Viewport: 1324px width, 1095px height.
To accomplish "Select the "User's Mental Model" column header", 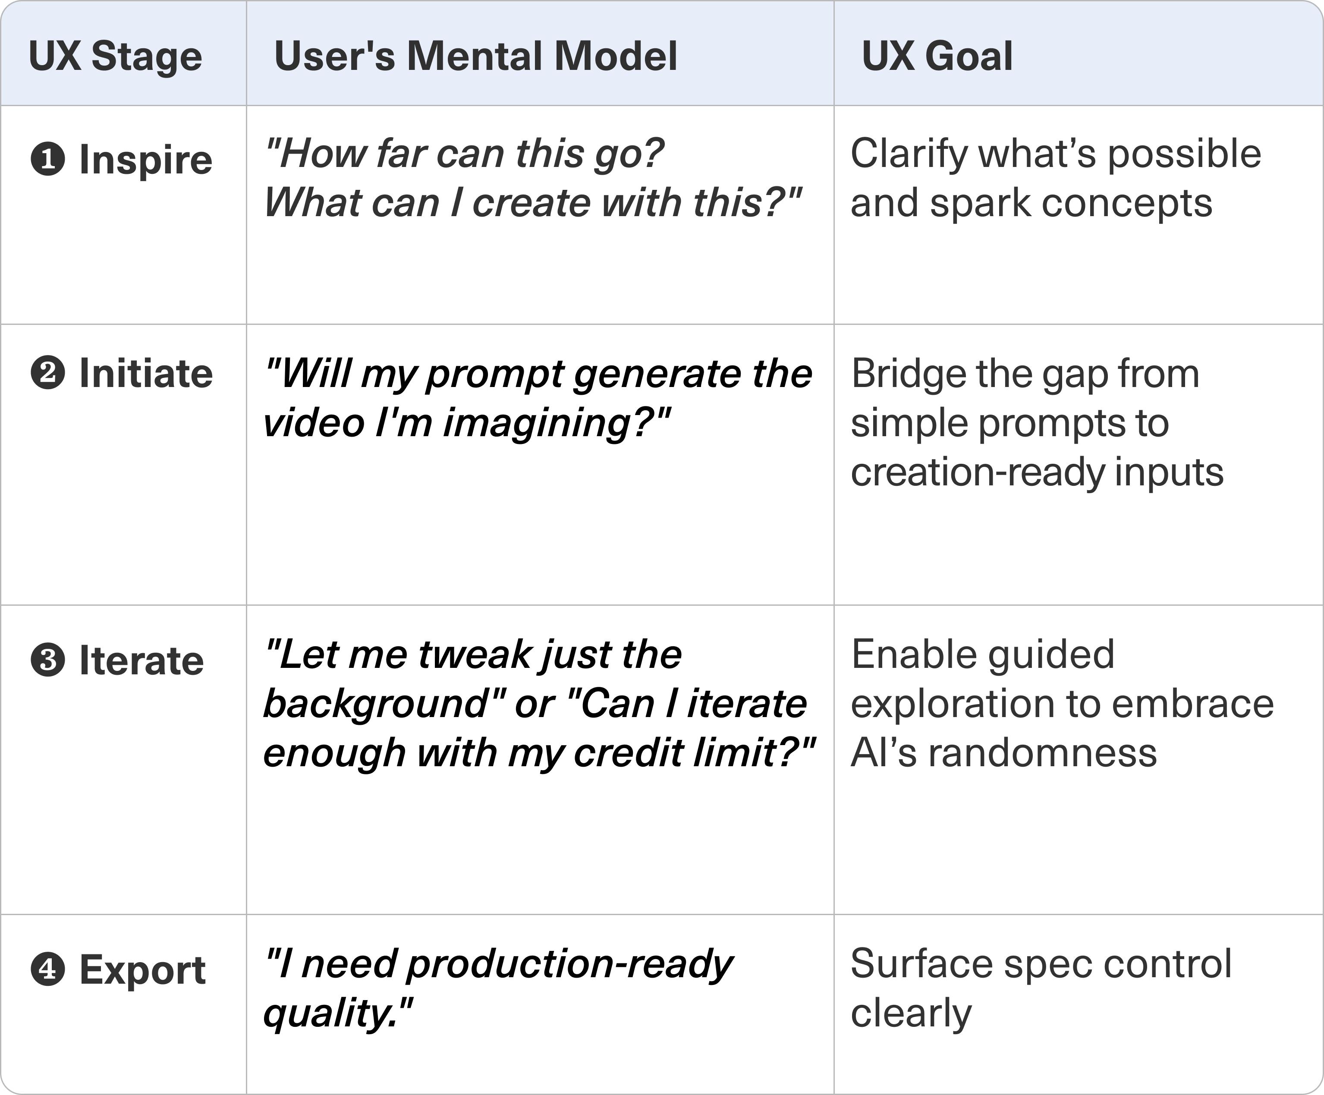I will tap(476, 56).
